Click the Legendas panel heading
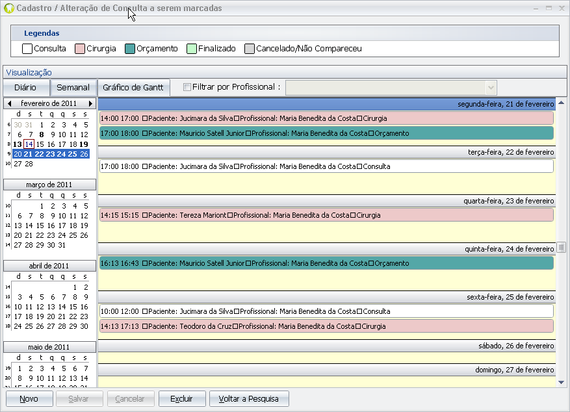 point(42,33)
